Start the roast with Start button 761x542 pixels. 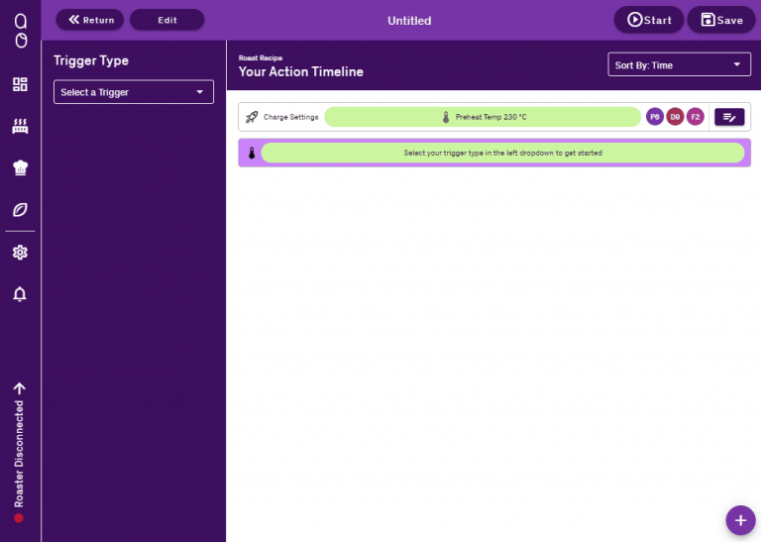click(x=649, y=20)
